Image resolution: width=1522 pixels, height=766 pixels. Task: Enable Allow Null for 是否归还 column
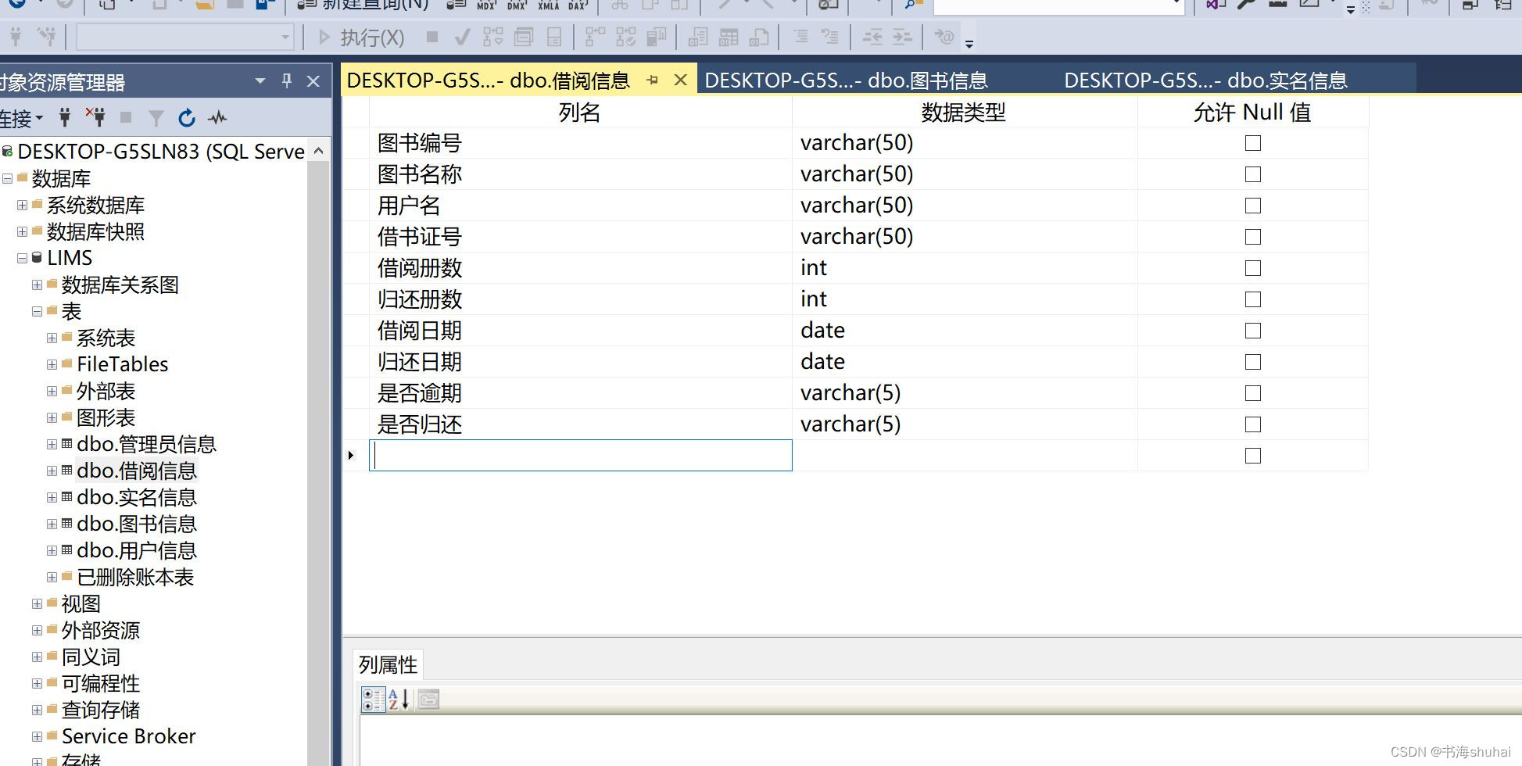(1252, 424)
